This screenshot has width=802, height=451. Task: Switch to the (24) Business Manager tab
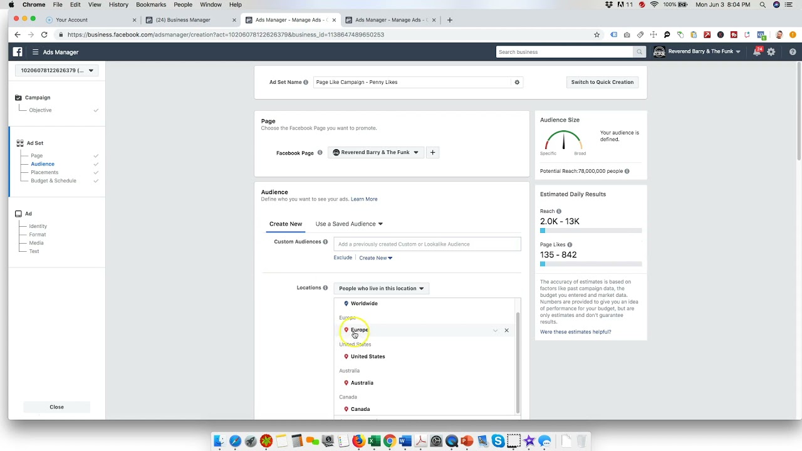[190, 19]
